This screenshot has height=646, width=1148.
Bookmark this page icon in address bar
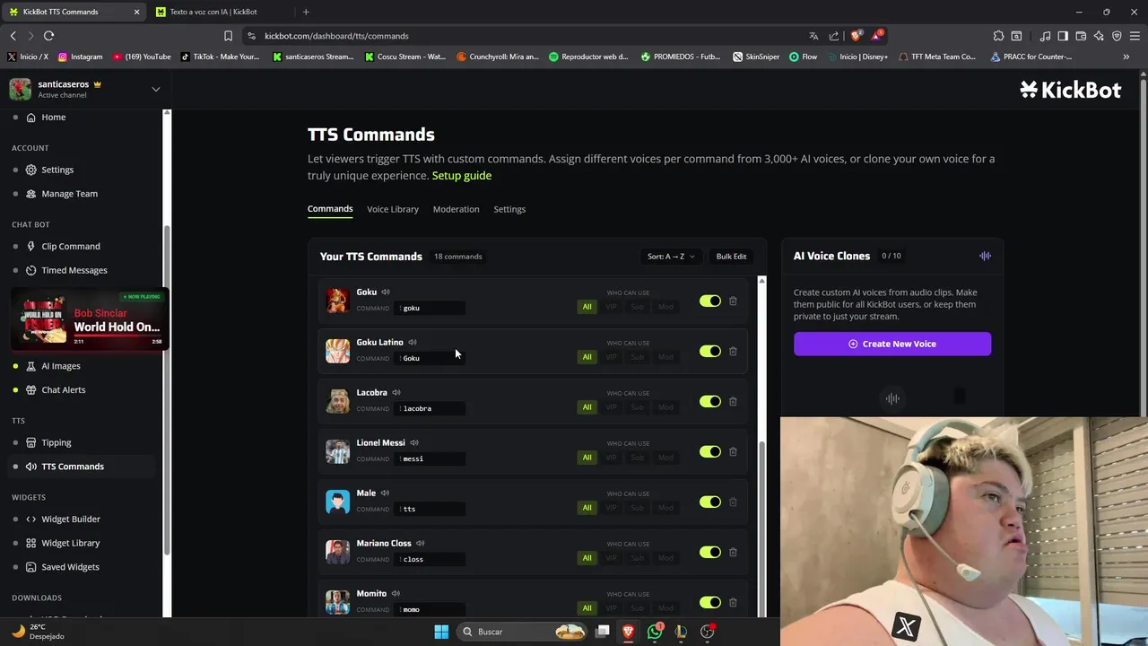pos(228,36)
